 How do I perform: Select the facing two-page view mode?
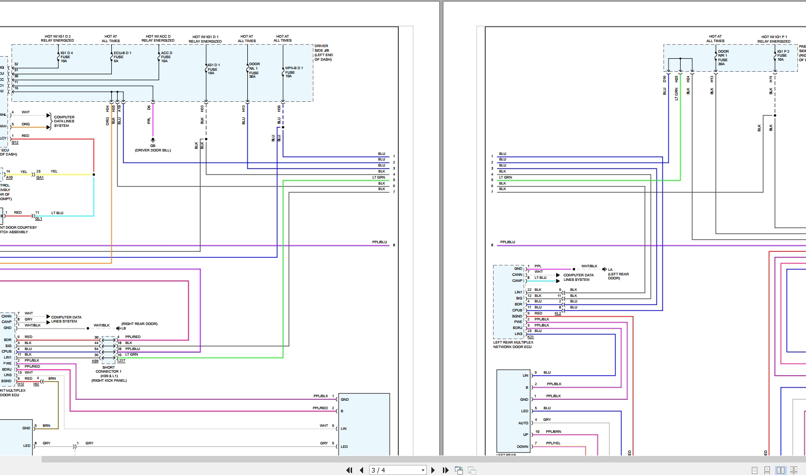pyautogui.click(x=781, y=470)
